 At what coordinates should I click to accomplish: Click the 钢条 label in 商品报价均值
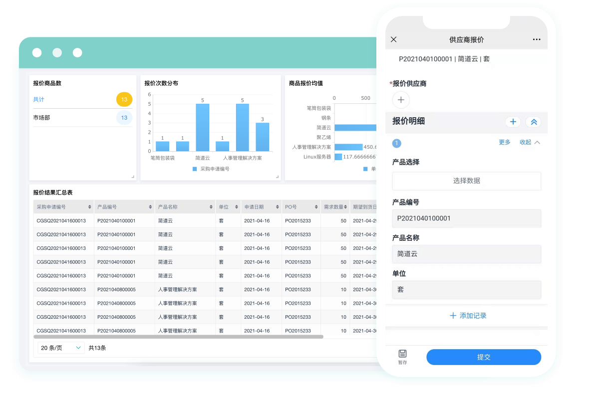pos(326,118)
